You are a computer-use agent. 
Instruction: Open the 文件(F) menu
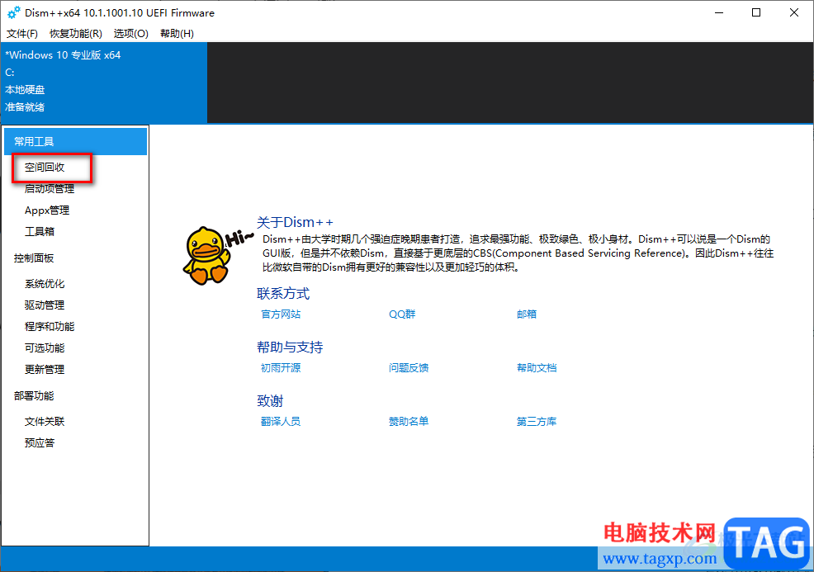click(x=22, y=34)
